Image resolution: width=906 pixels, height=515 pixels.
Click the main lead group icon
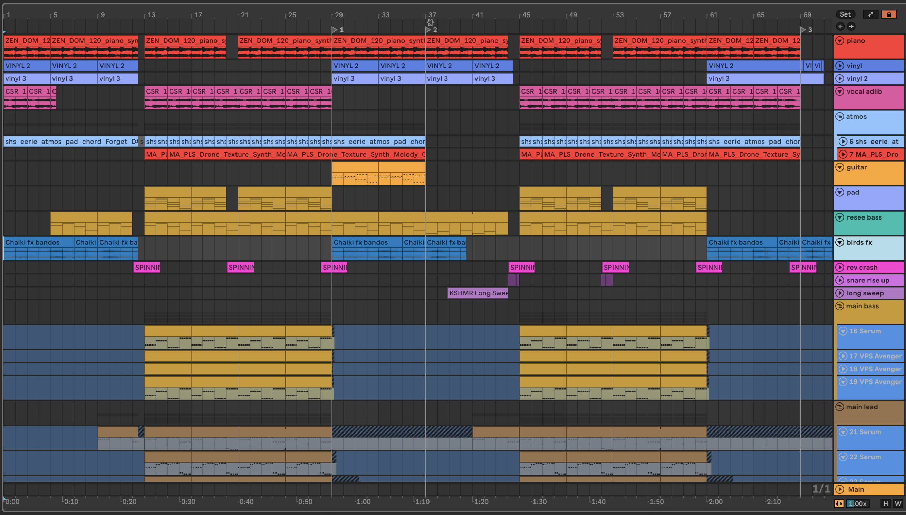[x=839, y=407]
